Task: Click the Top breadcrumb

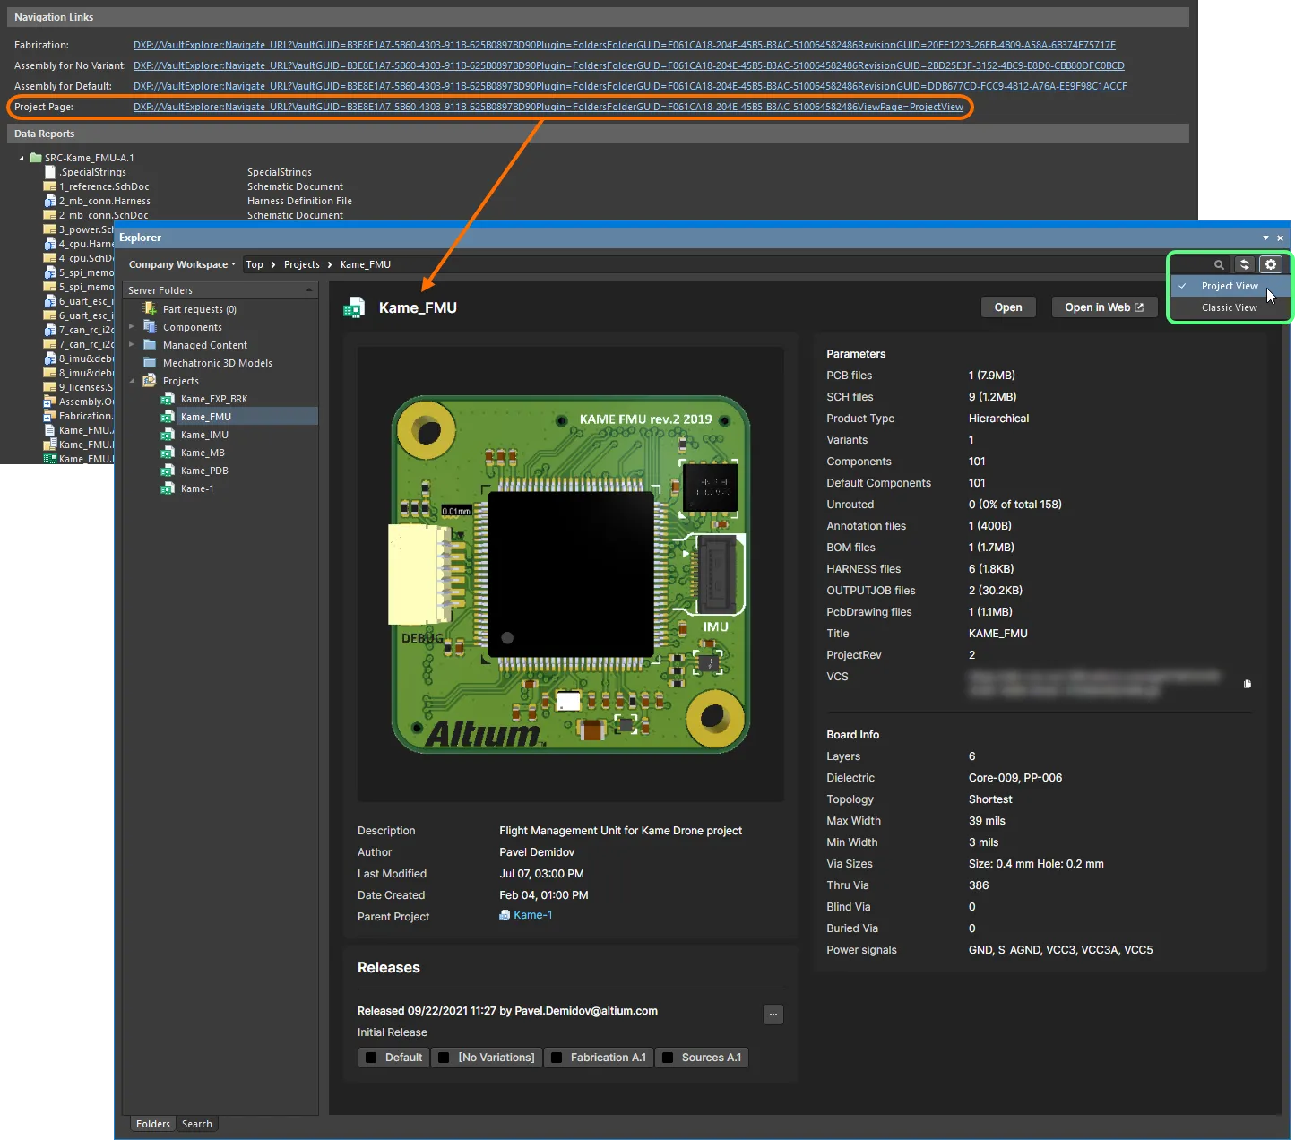Action: click(255, 264)
